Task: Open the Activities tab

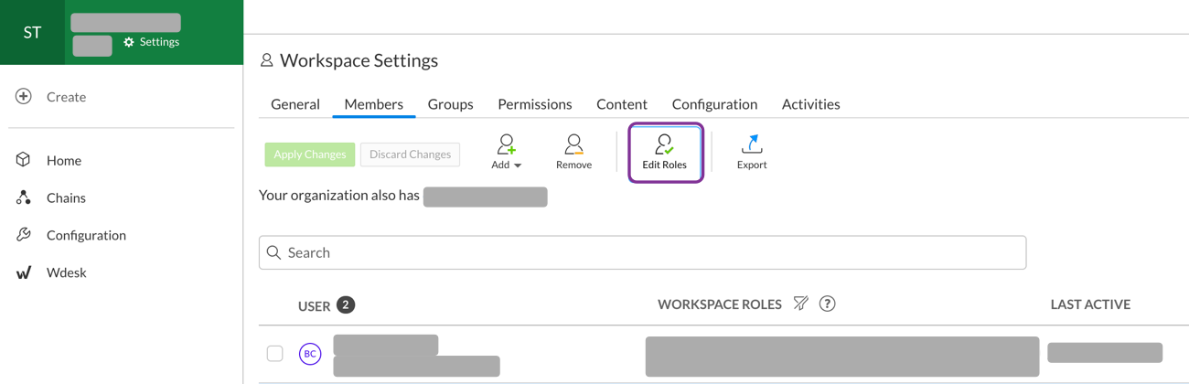Action: click(x=810, y=104)
